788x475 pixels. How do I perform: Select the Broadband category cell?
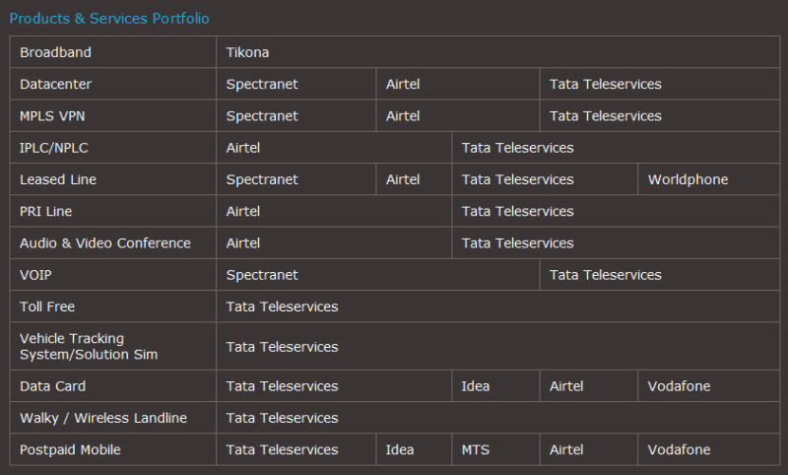pos(55,52)
